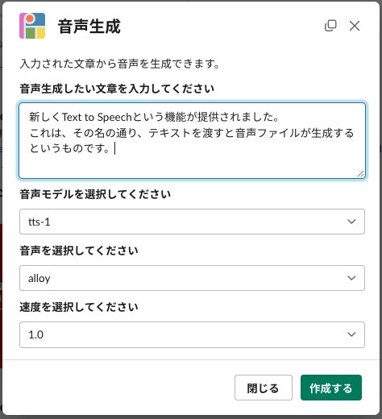Click the 閉じる button
The height and width of the screenshot is (419, 382).
pos(264,388)
